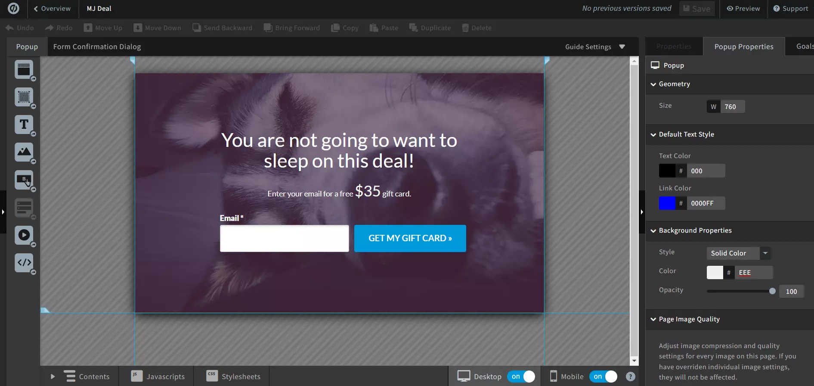This screenshot has height=386, width=814.
Task: Click the background Color hex field
Action: point(754,272)
